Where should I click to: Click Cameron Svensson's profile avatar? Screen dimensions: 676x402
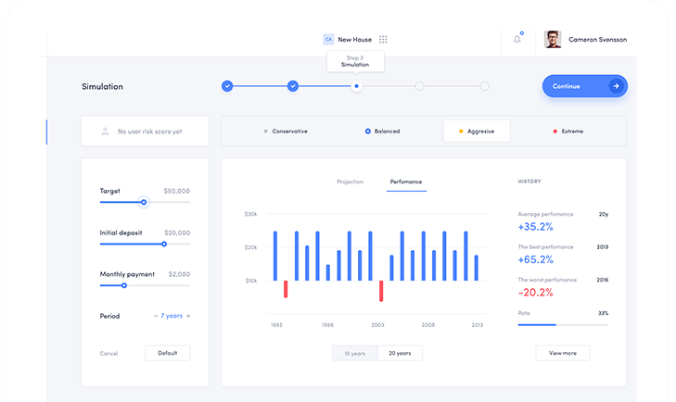click(x=553, y=39)
